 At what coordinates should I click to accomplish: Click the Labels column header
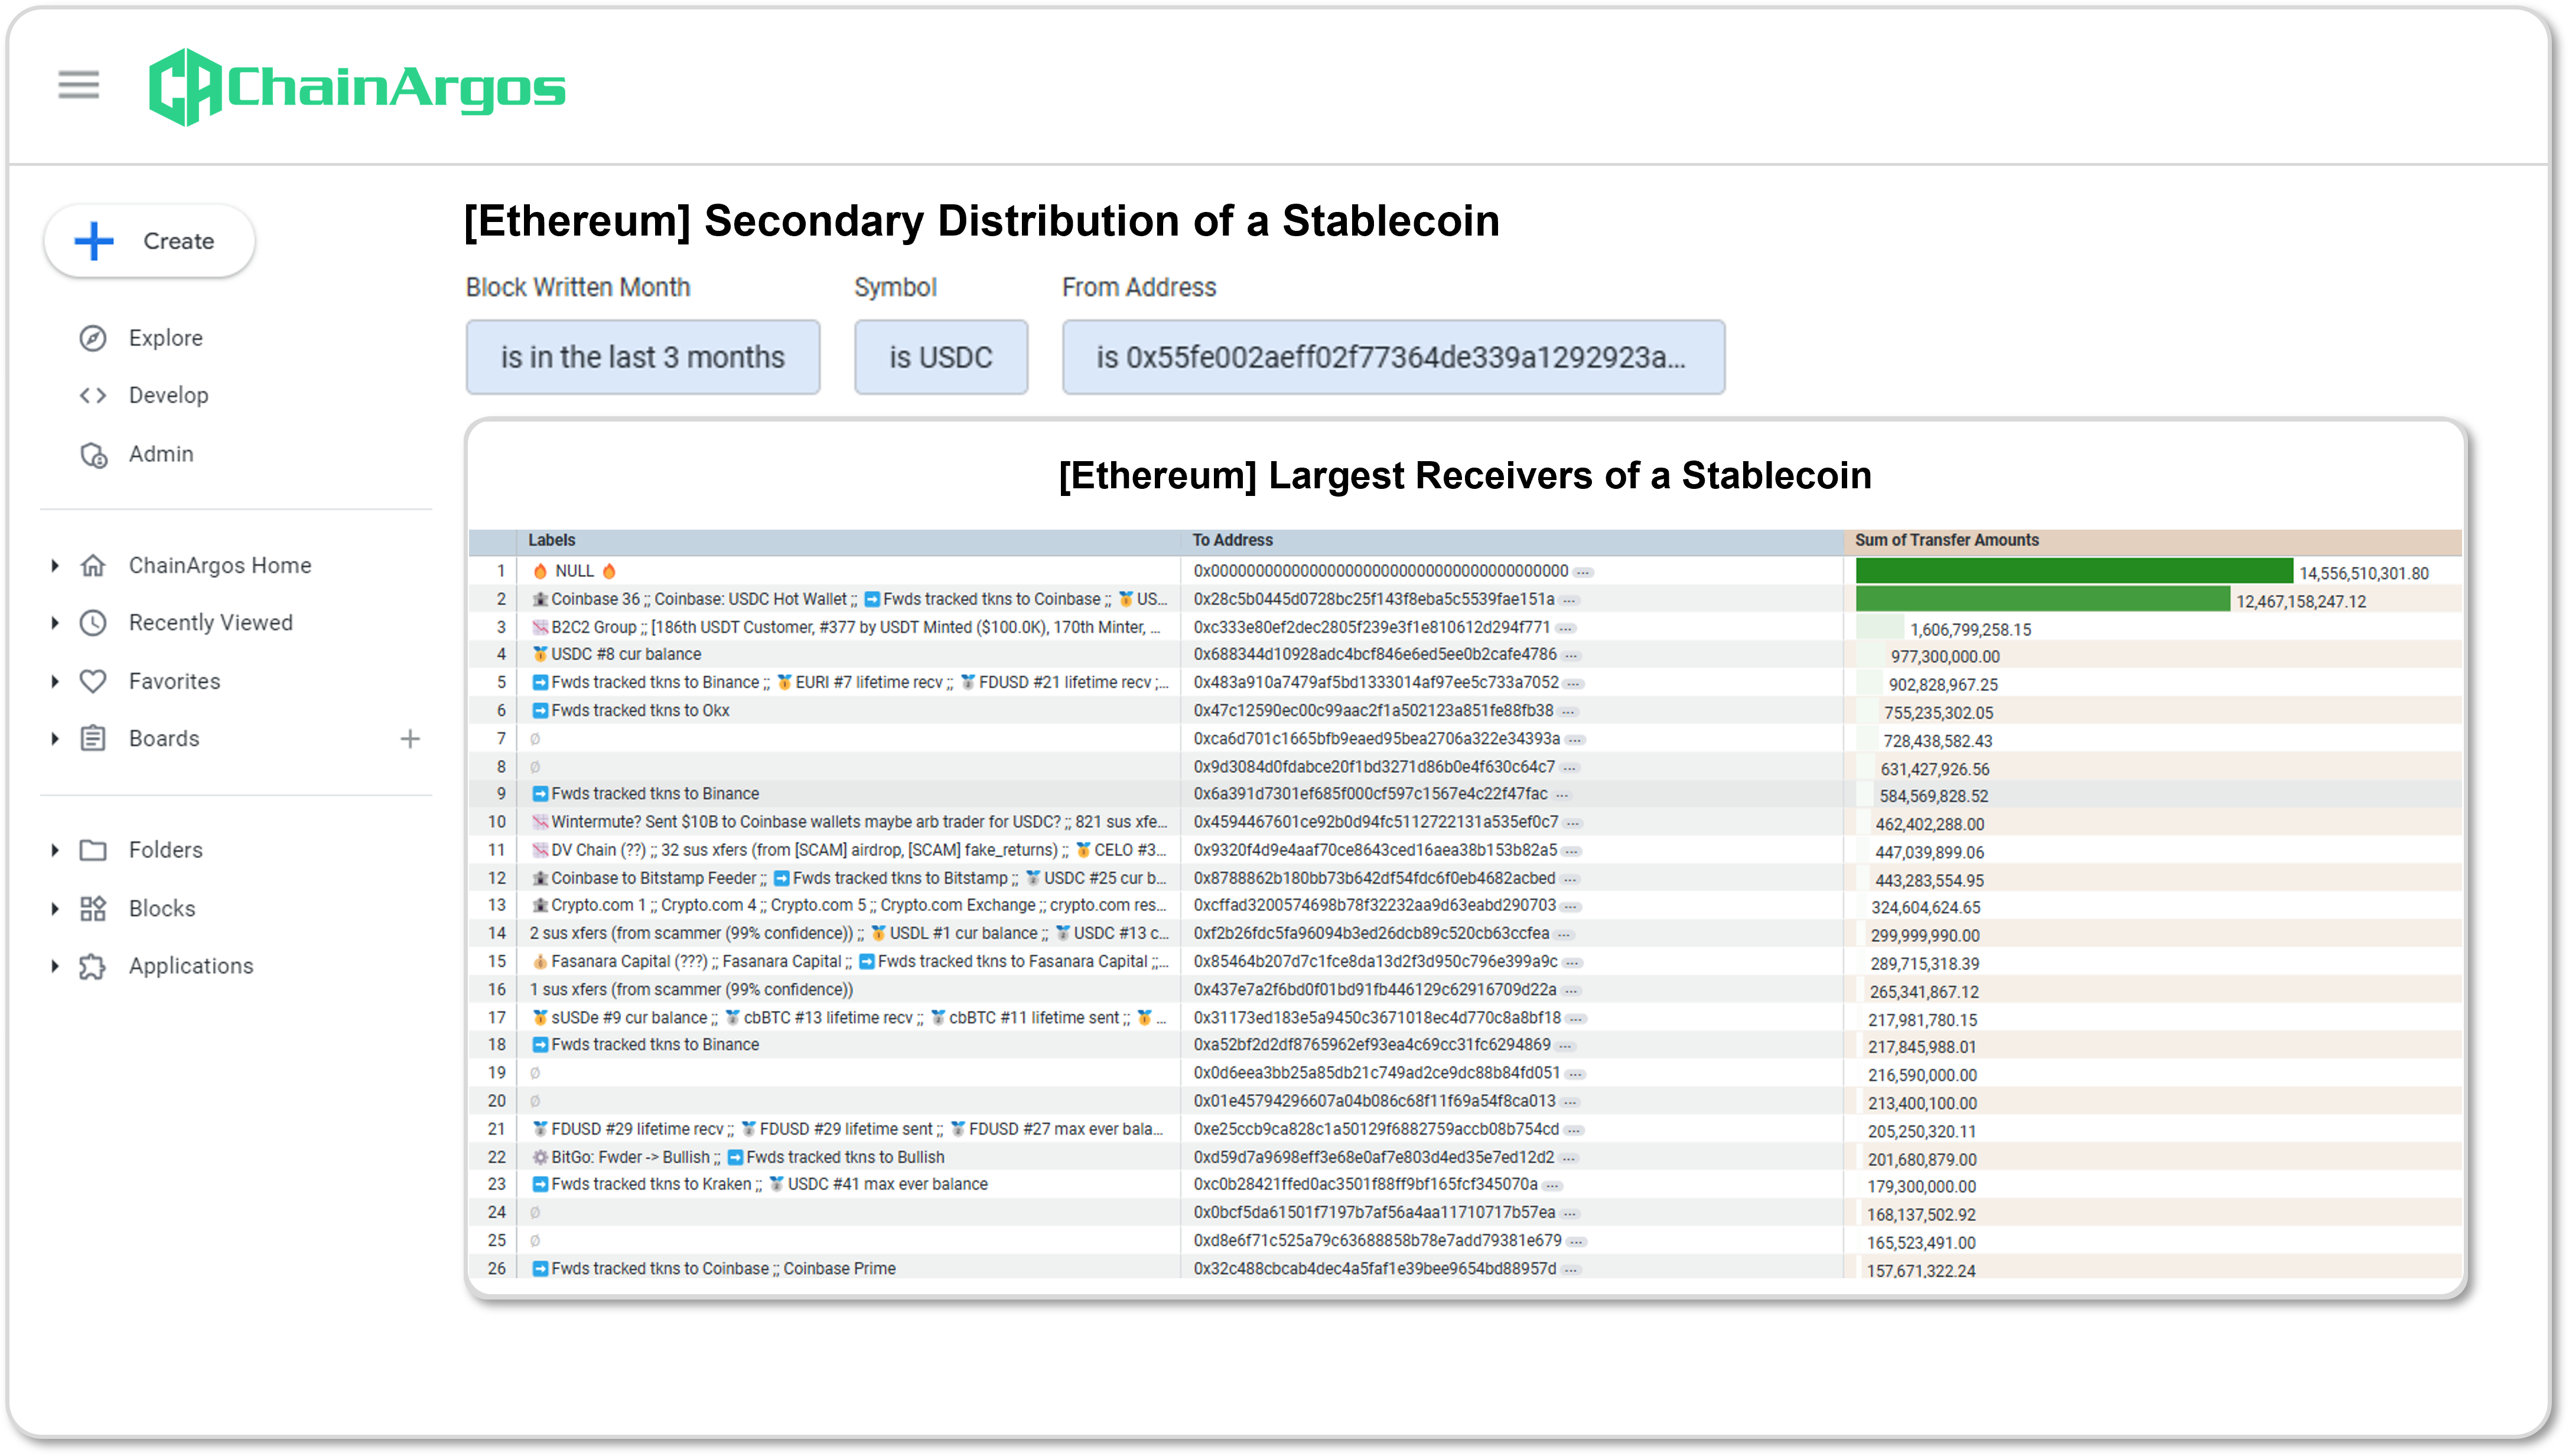551,540
